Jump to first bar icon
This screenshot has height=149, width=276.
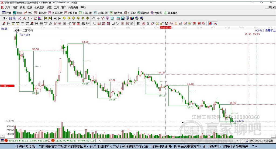pyautogui.click(x=45, y=18)
